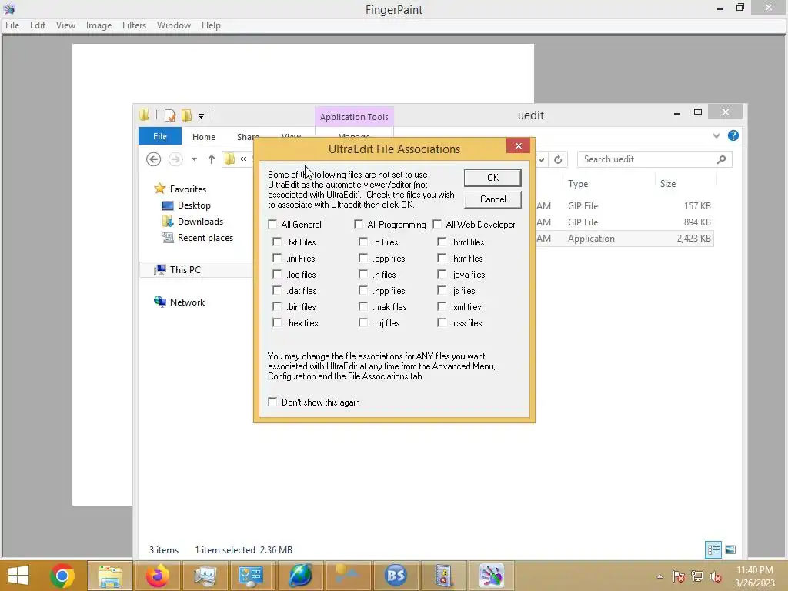Tick the .java files checkbox
Viewport: 788px width, 591px height.
click(x=442, y=274)
